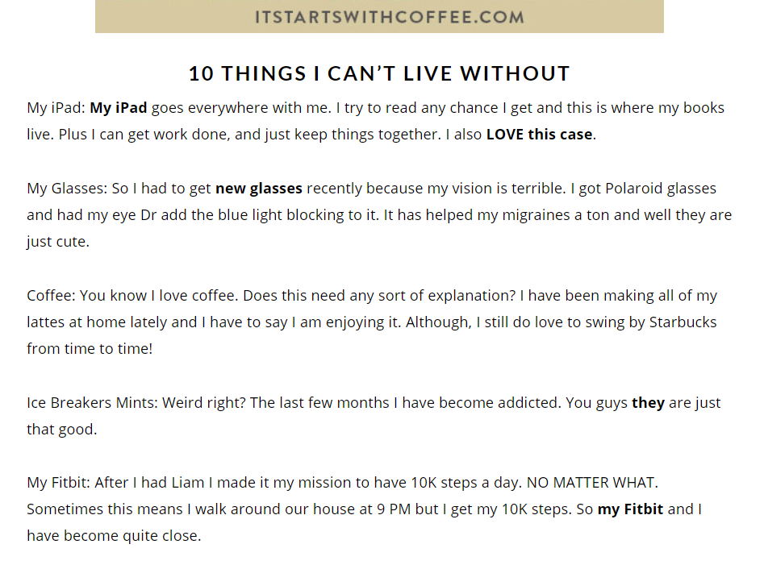
Task: Follow the "LOVE this case" link
Action: (x=539, y=135)
